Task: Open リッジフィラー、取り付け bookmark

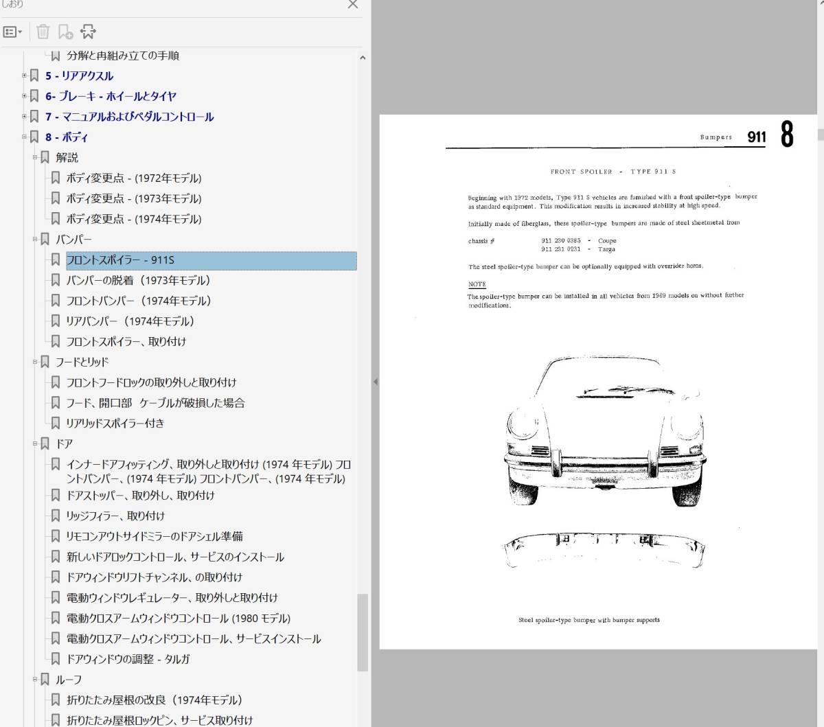Action: [x=115, y=516]
